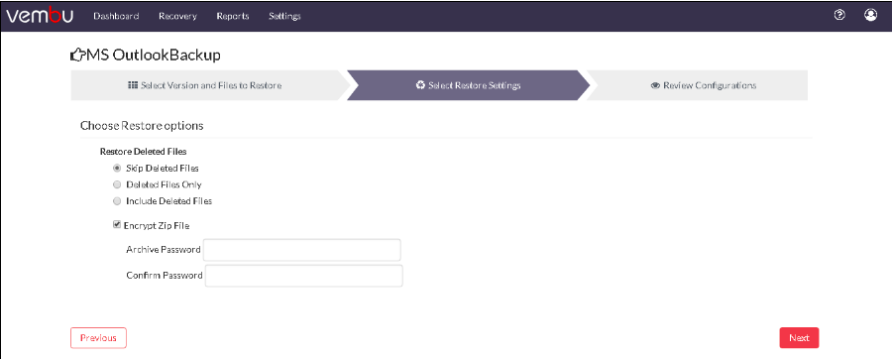Go back with the Previous button
Viewport: 892px width, 359px height.
click(98, 338)
